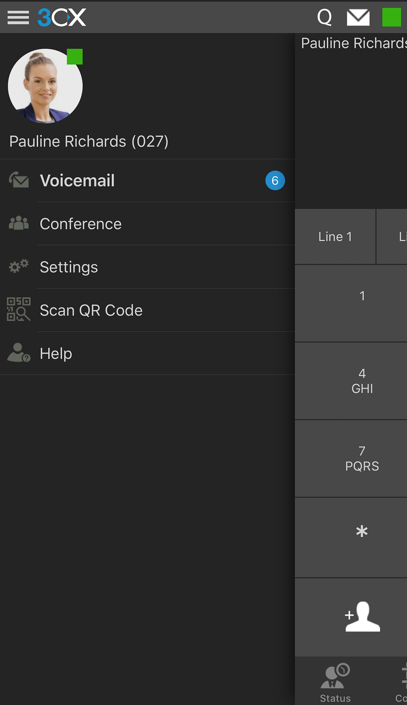Image resolution: width=407 pixels, height=705 pixels.
Task: Click the Scan QR Code icon
Action: coord(18,309)
